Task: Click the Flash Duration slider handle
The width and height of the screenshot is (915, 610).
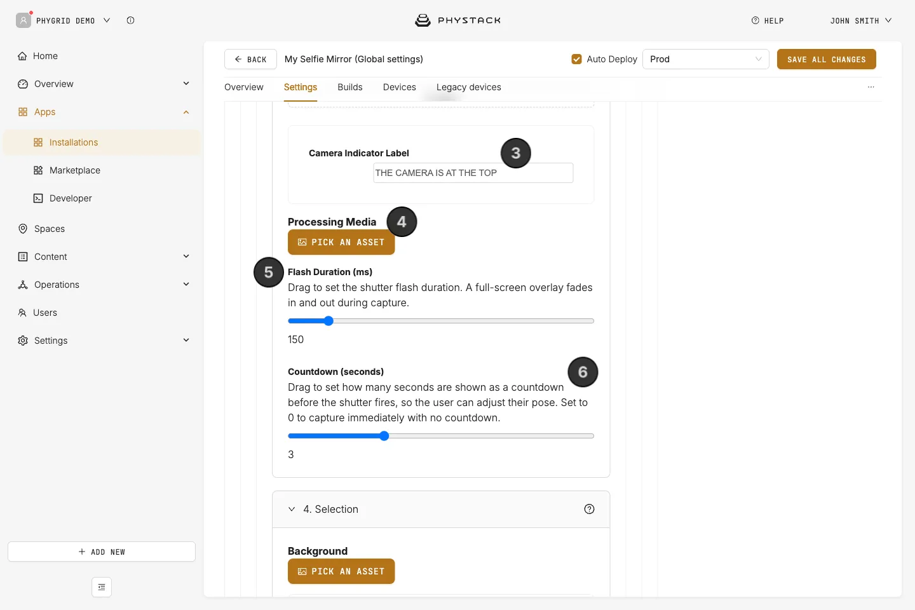Action: pyautogui.click(x=329, y=321)
